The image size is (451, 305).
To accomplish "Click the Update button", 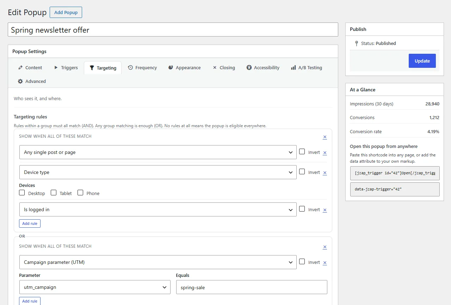I will pyautogui.click(x=422, y=61).
